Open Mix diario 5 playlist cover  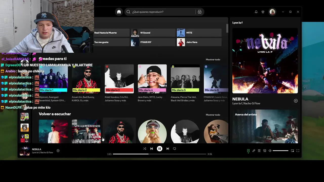click(x=185, y=79)
